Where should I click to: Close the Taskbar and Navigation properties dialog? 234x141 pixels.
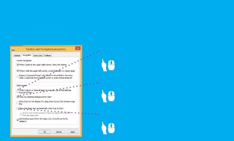pyautogui.click(x=78, y=48)
